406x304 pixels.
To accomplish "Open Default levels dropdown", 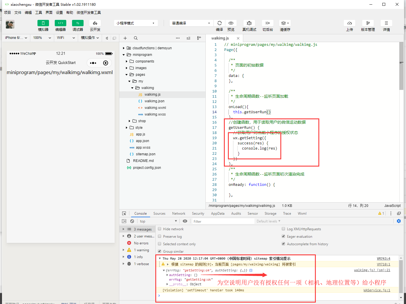I will 268,221.
